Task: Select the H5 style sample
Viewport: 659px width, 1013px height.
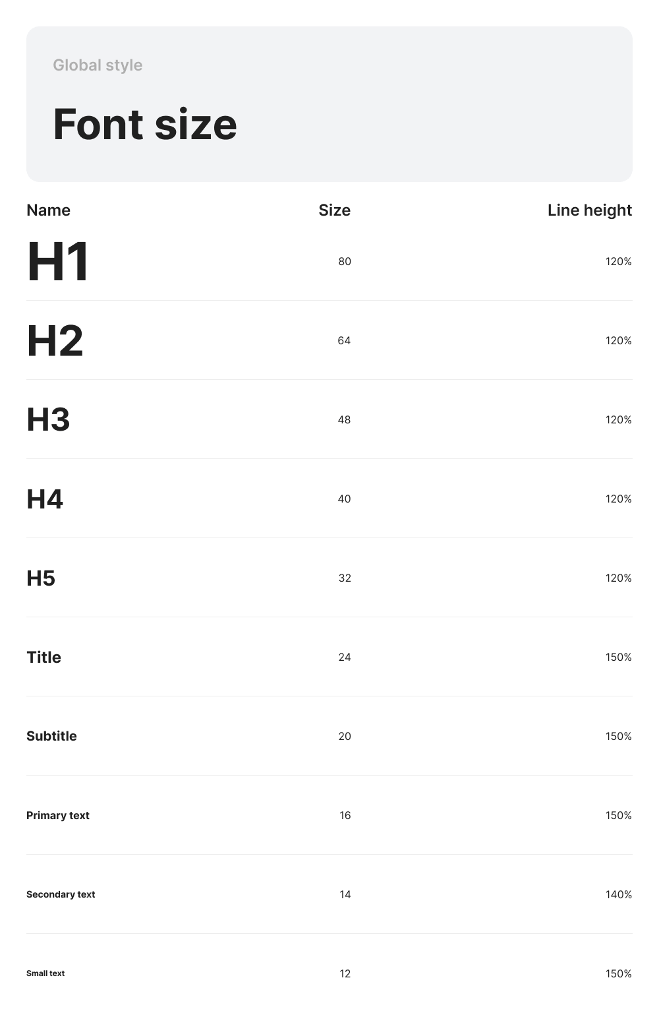Action: [x=41, y=578]
